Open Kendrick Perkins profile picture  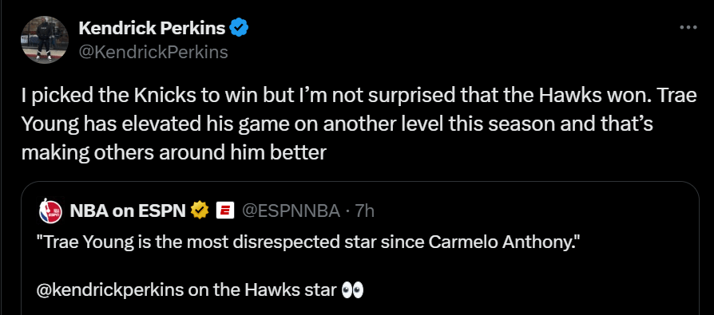click(45, 40)
